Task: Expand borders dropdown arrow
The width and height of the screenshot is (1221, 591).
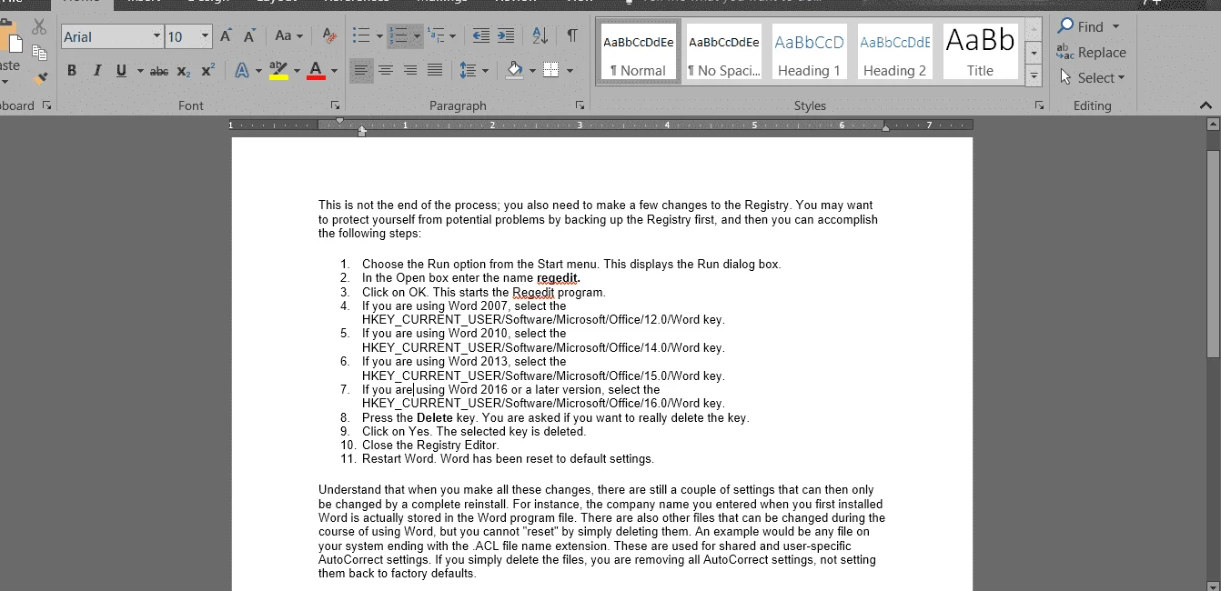Action: click(x=570, y=71)
